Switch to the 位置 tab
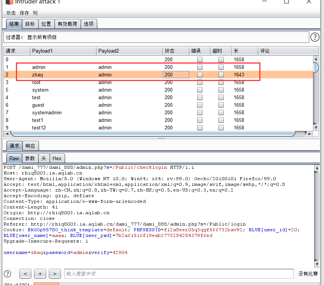The width and height of the screenshot is (324, 285). tap(46, 24)
